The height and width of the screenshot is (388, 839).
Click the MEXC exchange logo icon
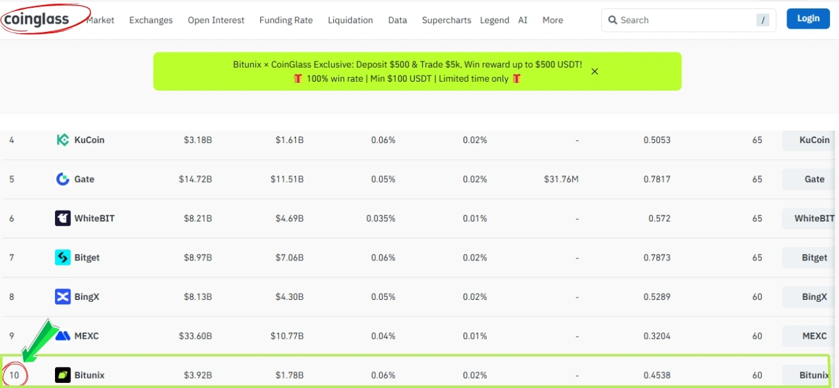(x=63, y=336)
